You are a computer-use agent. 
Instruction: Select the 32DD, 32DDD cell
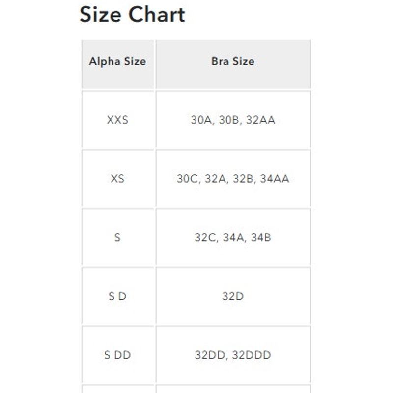click(233, 355)
